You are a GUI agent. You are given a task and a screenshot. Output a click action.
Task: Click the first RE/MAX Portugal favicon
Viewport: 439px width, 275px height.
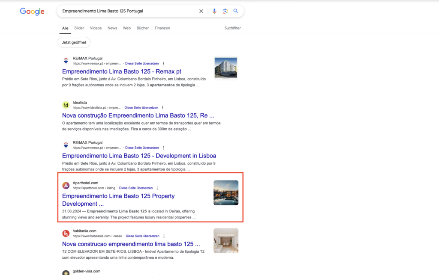(x=66, y=61)
